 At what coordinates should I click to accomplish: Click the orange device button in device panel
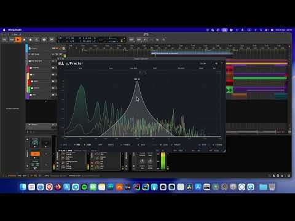pos(35,153)
